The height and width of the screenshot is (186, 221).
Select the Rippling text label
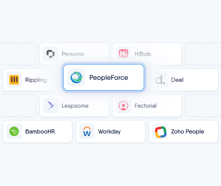[36, 80]
